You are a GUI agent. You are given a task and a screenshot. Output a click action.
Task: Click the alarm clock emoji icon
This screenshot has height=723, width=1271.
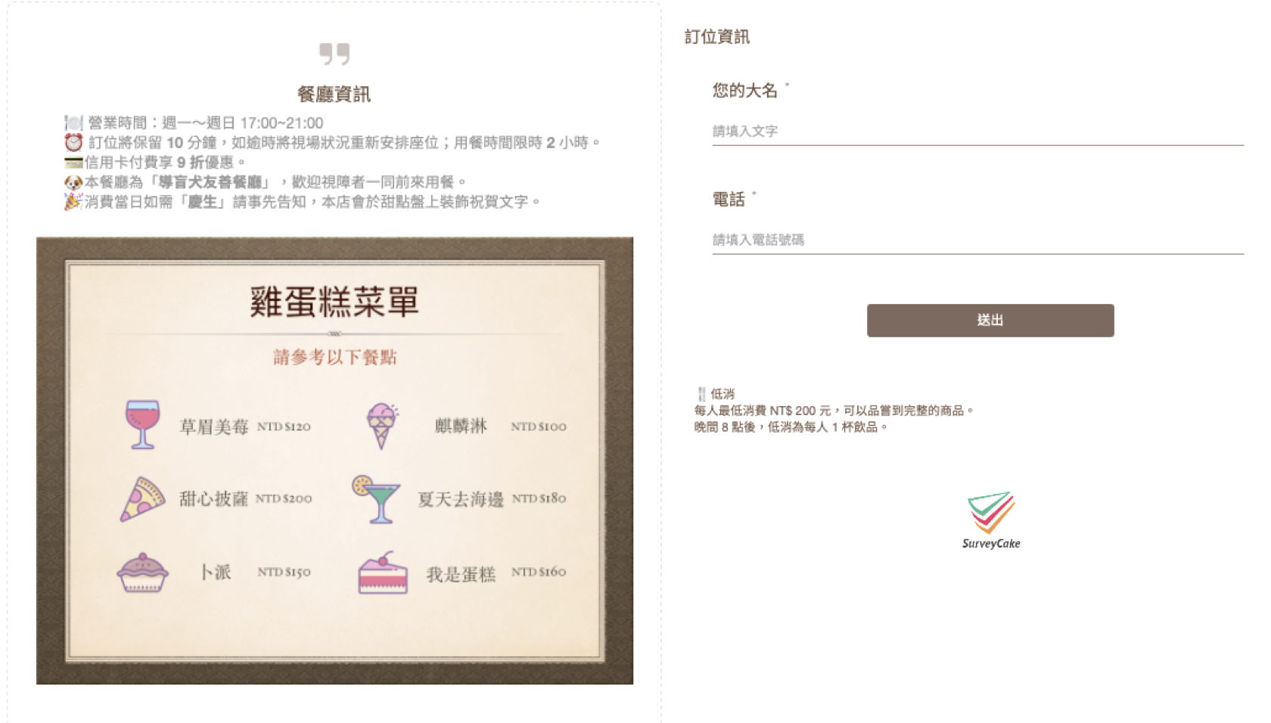coord(73,142)
